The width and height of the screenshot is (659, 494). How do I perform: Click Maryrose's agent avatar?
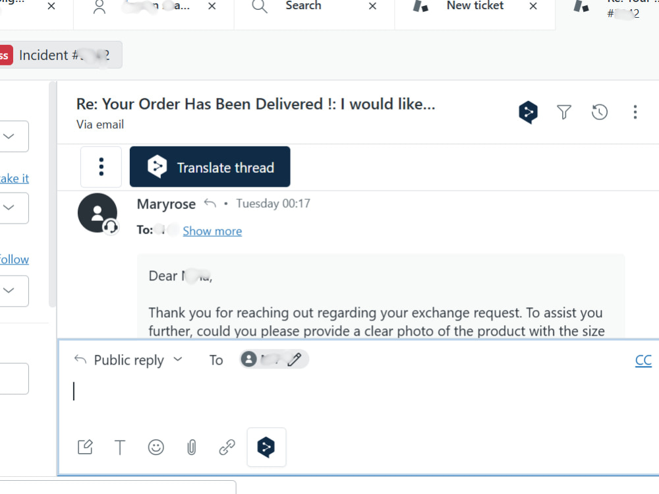pyautogui.click(x=98, y=213)
